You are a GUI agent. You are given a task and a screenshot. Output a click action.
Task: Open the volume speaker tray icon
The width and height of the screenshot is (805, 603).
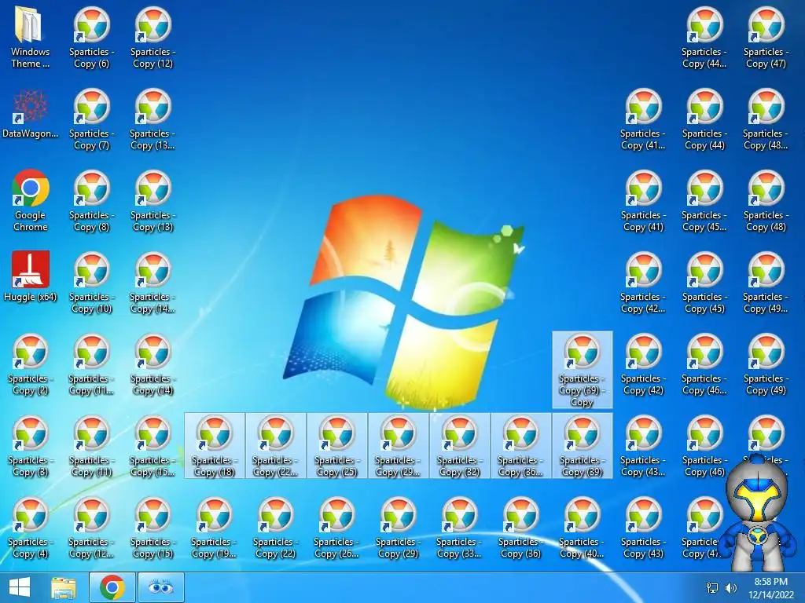[x=731, y=587]
